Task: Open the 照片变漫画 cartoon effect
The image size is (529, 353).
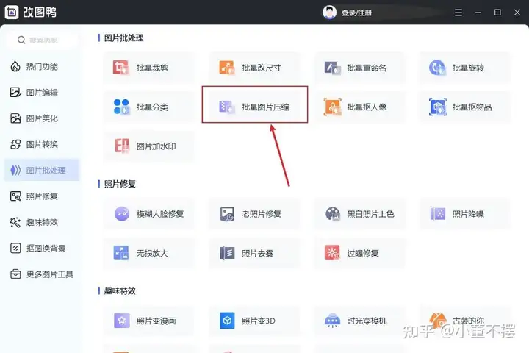Action: point(149,321)
